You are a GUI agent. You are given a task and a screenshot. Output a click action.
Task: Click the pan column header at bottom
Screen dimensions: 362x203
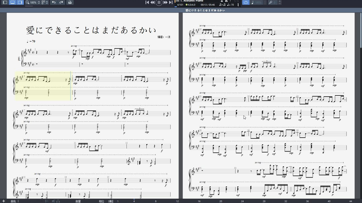pyautogui.click(x=102, y=201)
